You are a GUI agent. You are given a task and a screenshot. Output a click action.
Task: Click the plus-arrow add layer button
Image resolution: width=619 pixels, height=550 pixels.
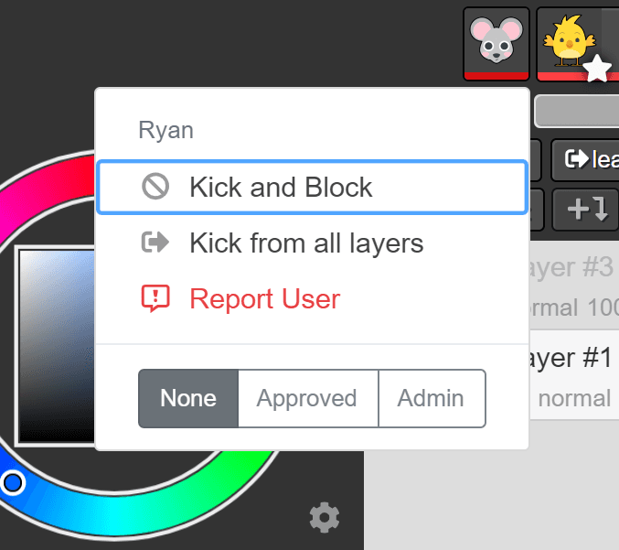pos(587,209)
